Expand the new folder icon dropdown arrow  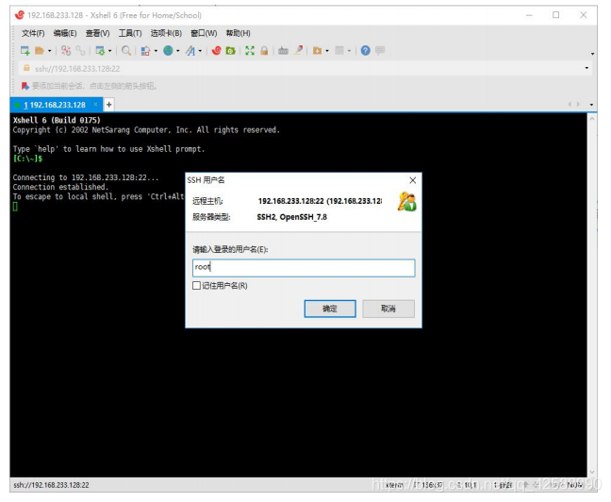click(x=327, y=51)
